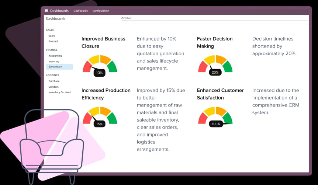318x185 pixels.
Task: Click the October filter field
Action: (x=215, y=18)
